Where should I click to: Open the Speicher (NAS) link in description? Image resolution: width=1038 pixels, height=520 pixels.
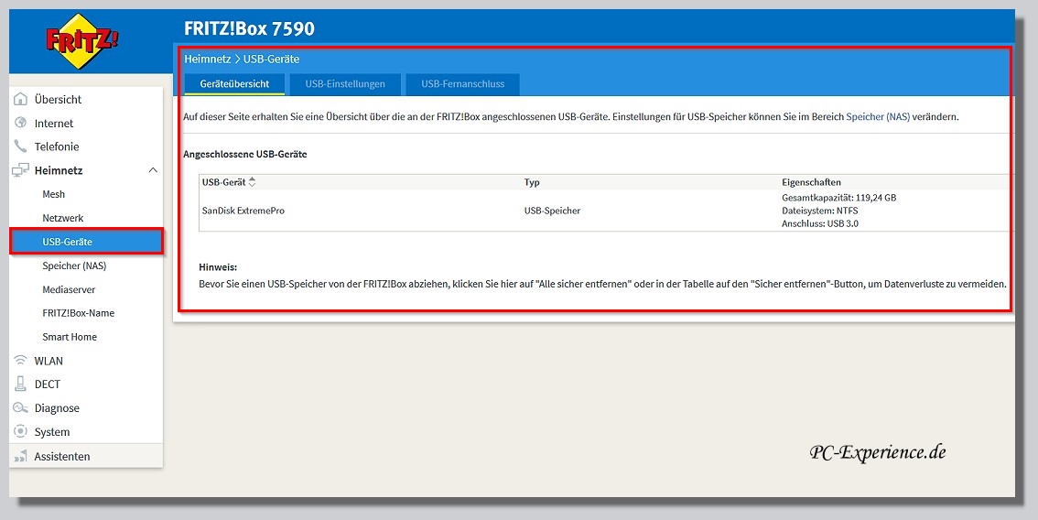(878, 117)
